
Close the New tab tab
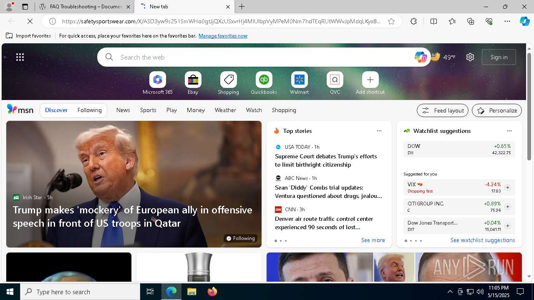click(228, 7)
